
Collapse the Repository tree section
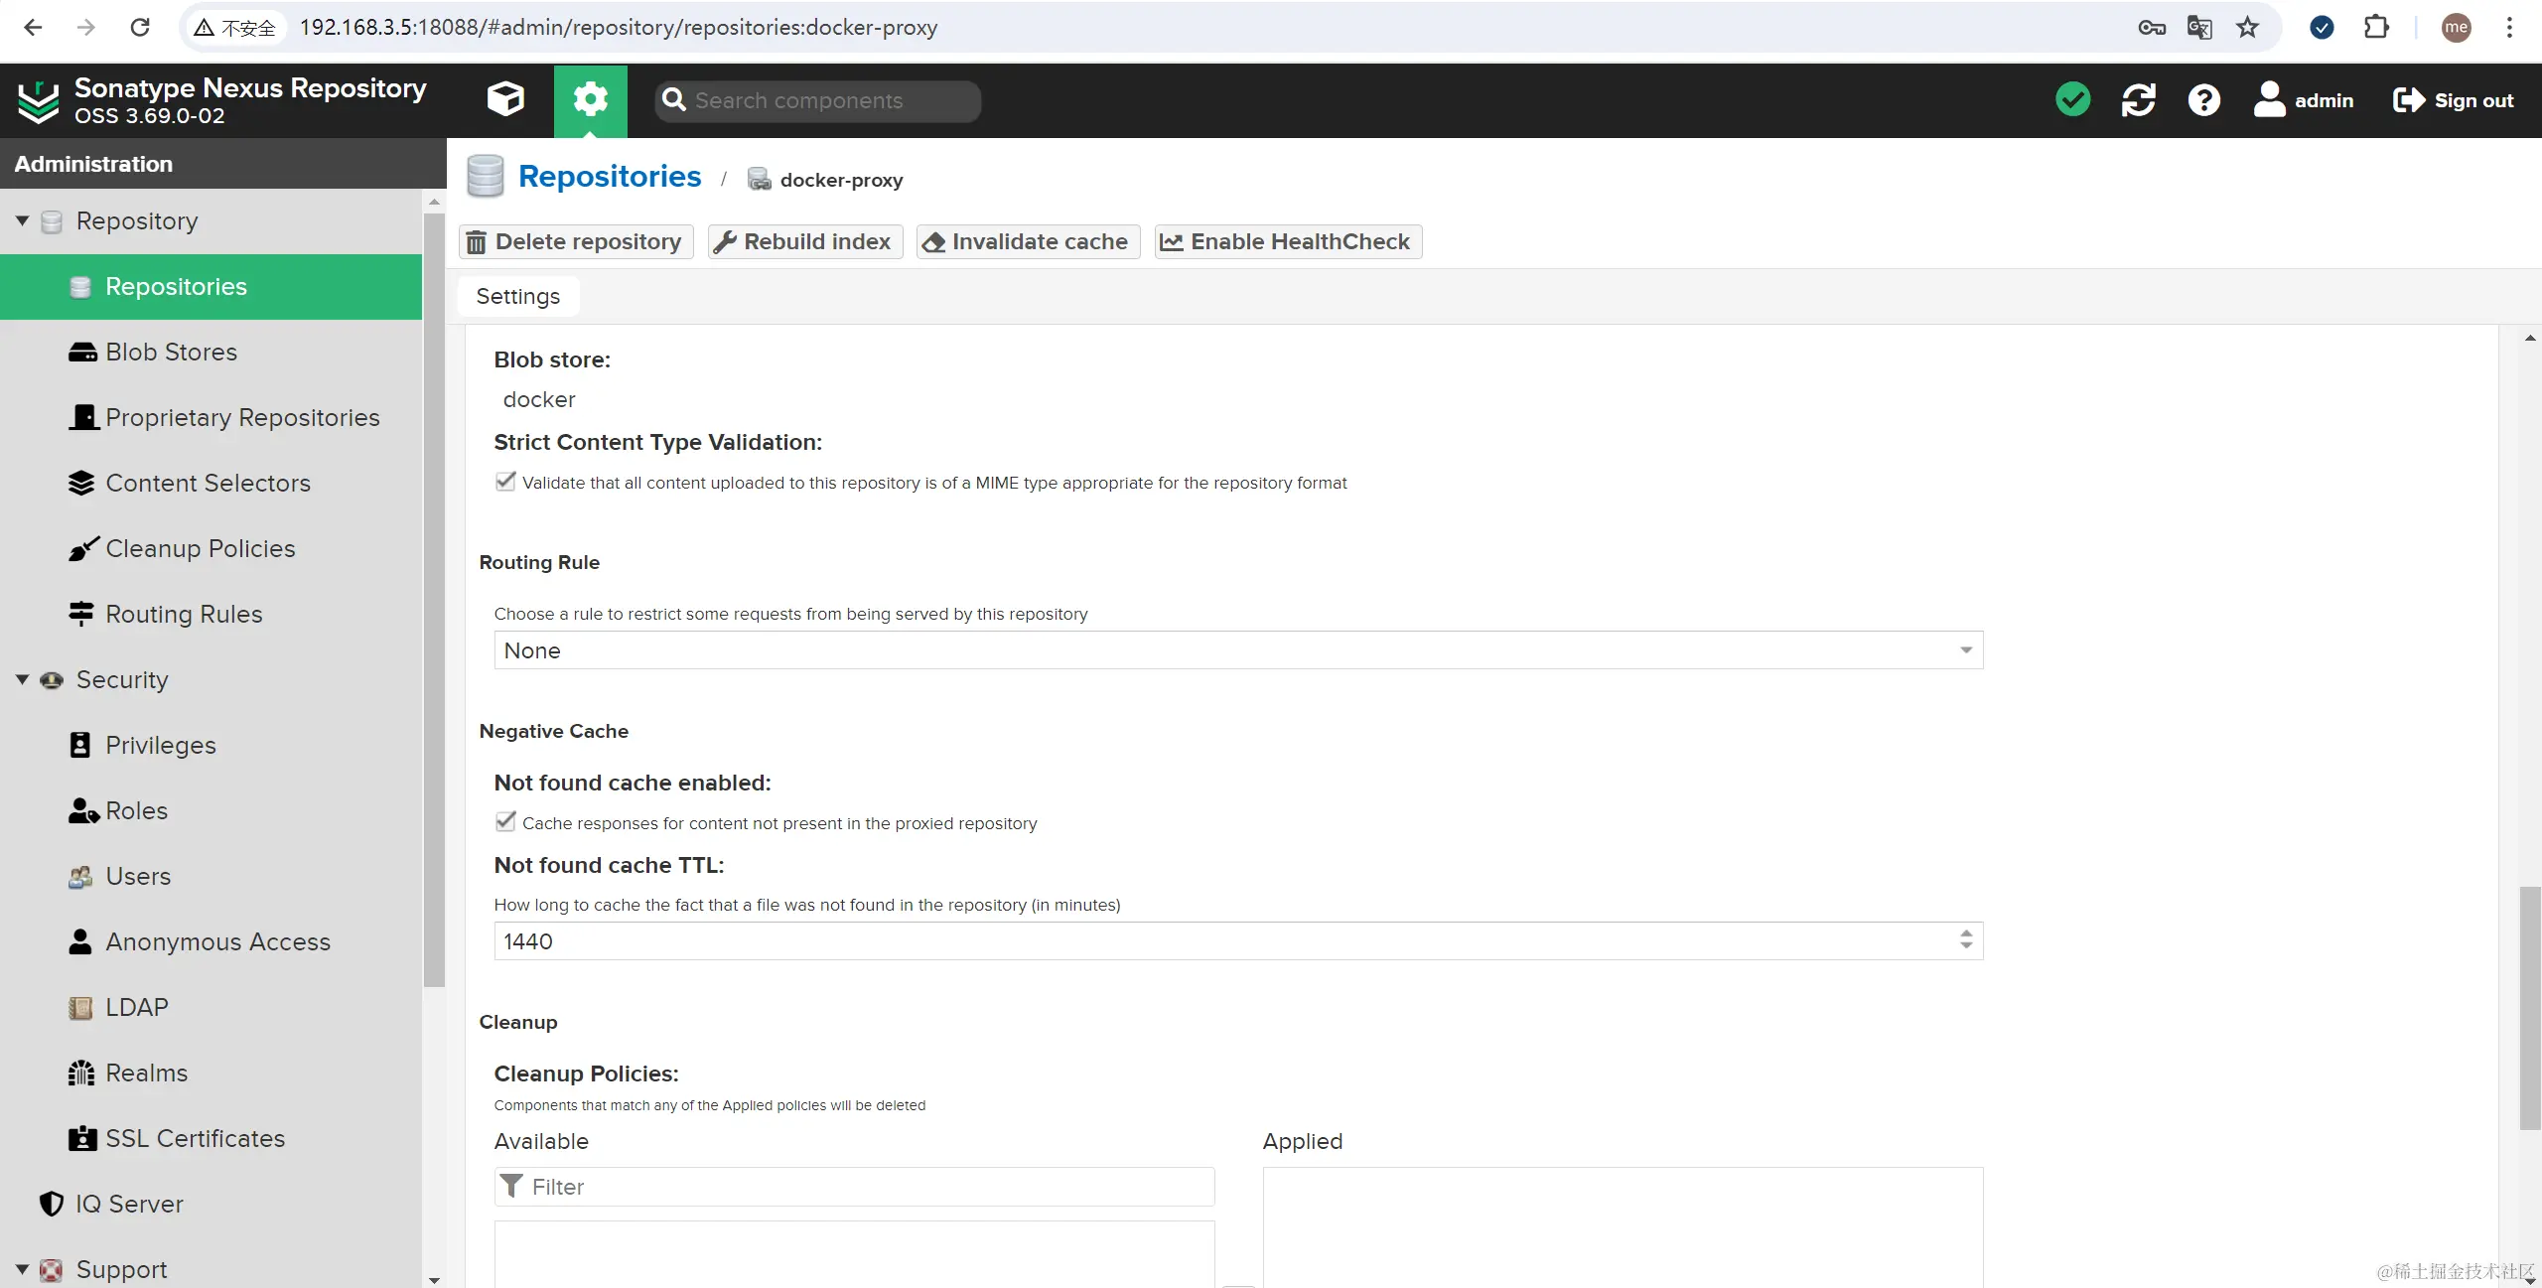coord(22,220)
